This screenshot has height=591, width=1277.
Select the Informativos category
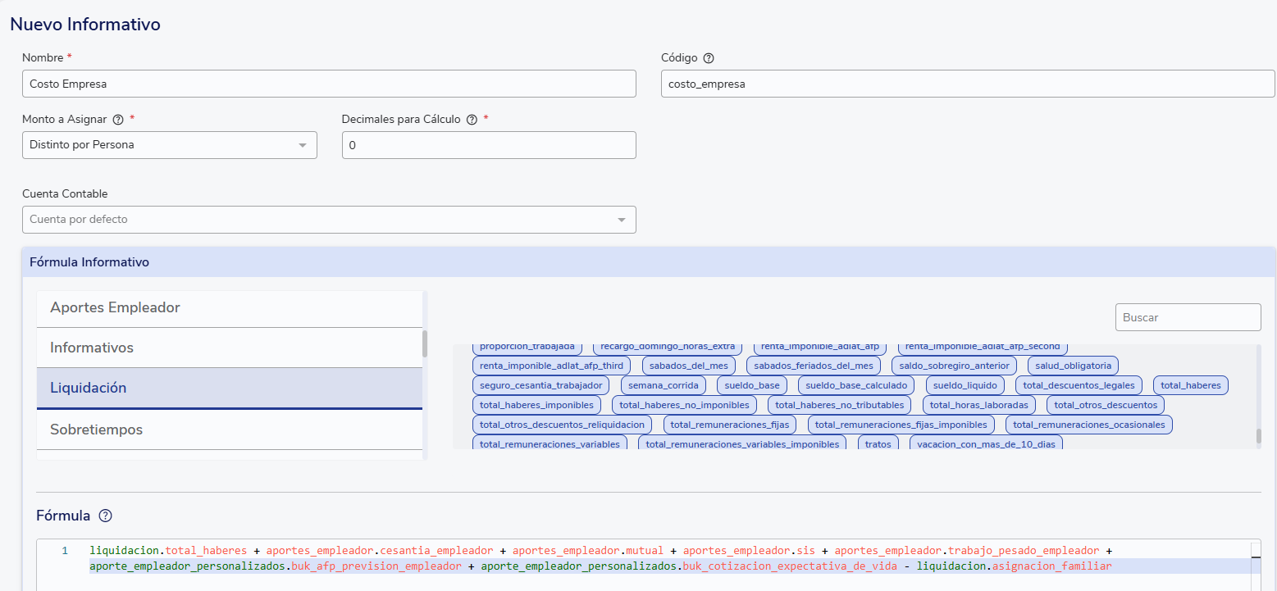click(x=229, y=348)
